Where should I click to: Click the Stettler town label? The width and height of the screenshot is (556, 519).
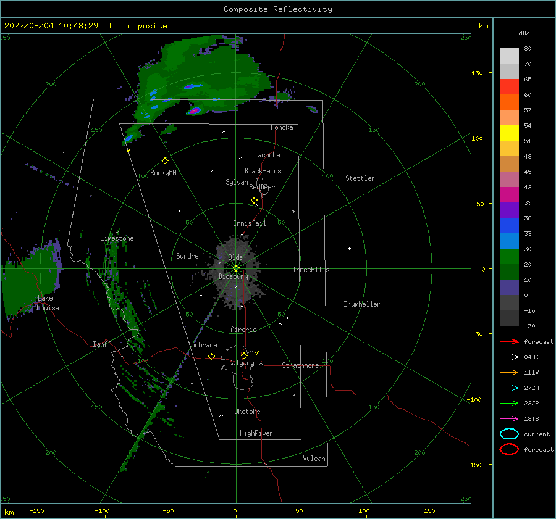[x=360, y=178]
